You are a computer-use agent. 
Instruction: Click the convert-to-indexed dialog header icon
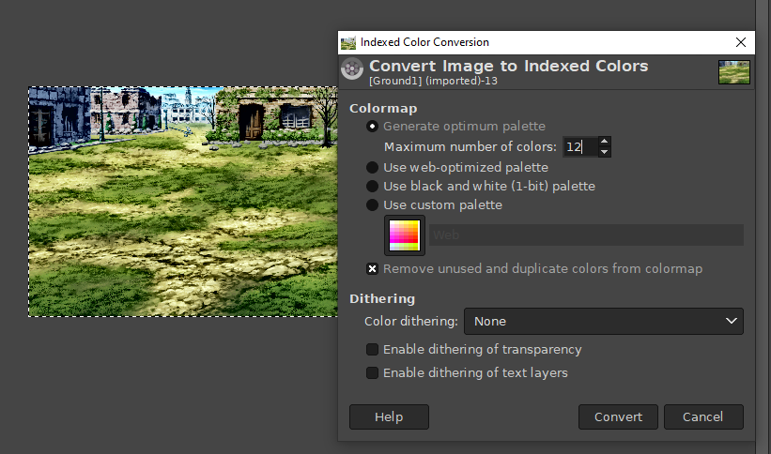coord(352,68)
